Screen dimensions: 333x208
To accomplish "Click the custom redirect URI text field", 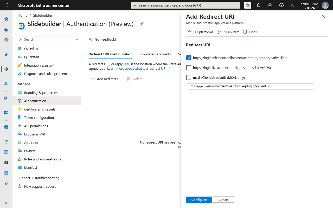I will (x=251, y=86).
